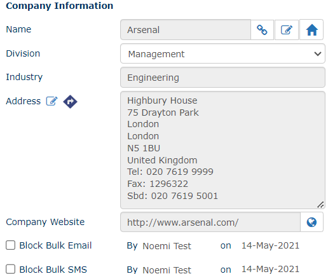Open company website via the globe icon
Viewport: 328px width, 274px height.
[311, 222]
